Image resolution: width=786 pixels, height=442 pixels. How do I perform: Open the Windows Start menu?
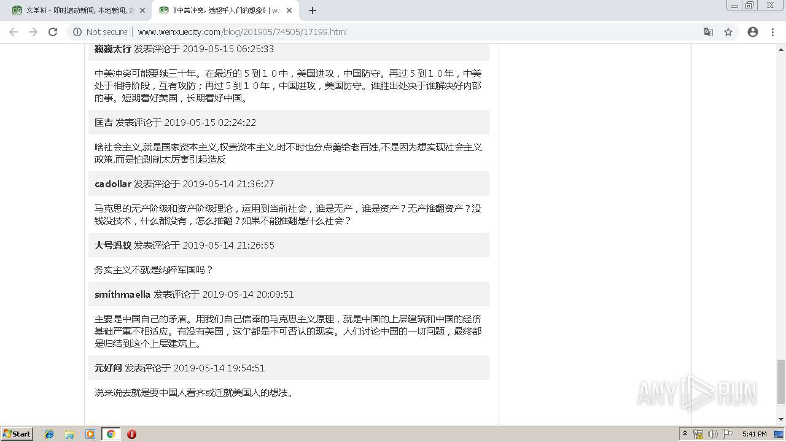pos(17,434)
